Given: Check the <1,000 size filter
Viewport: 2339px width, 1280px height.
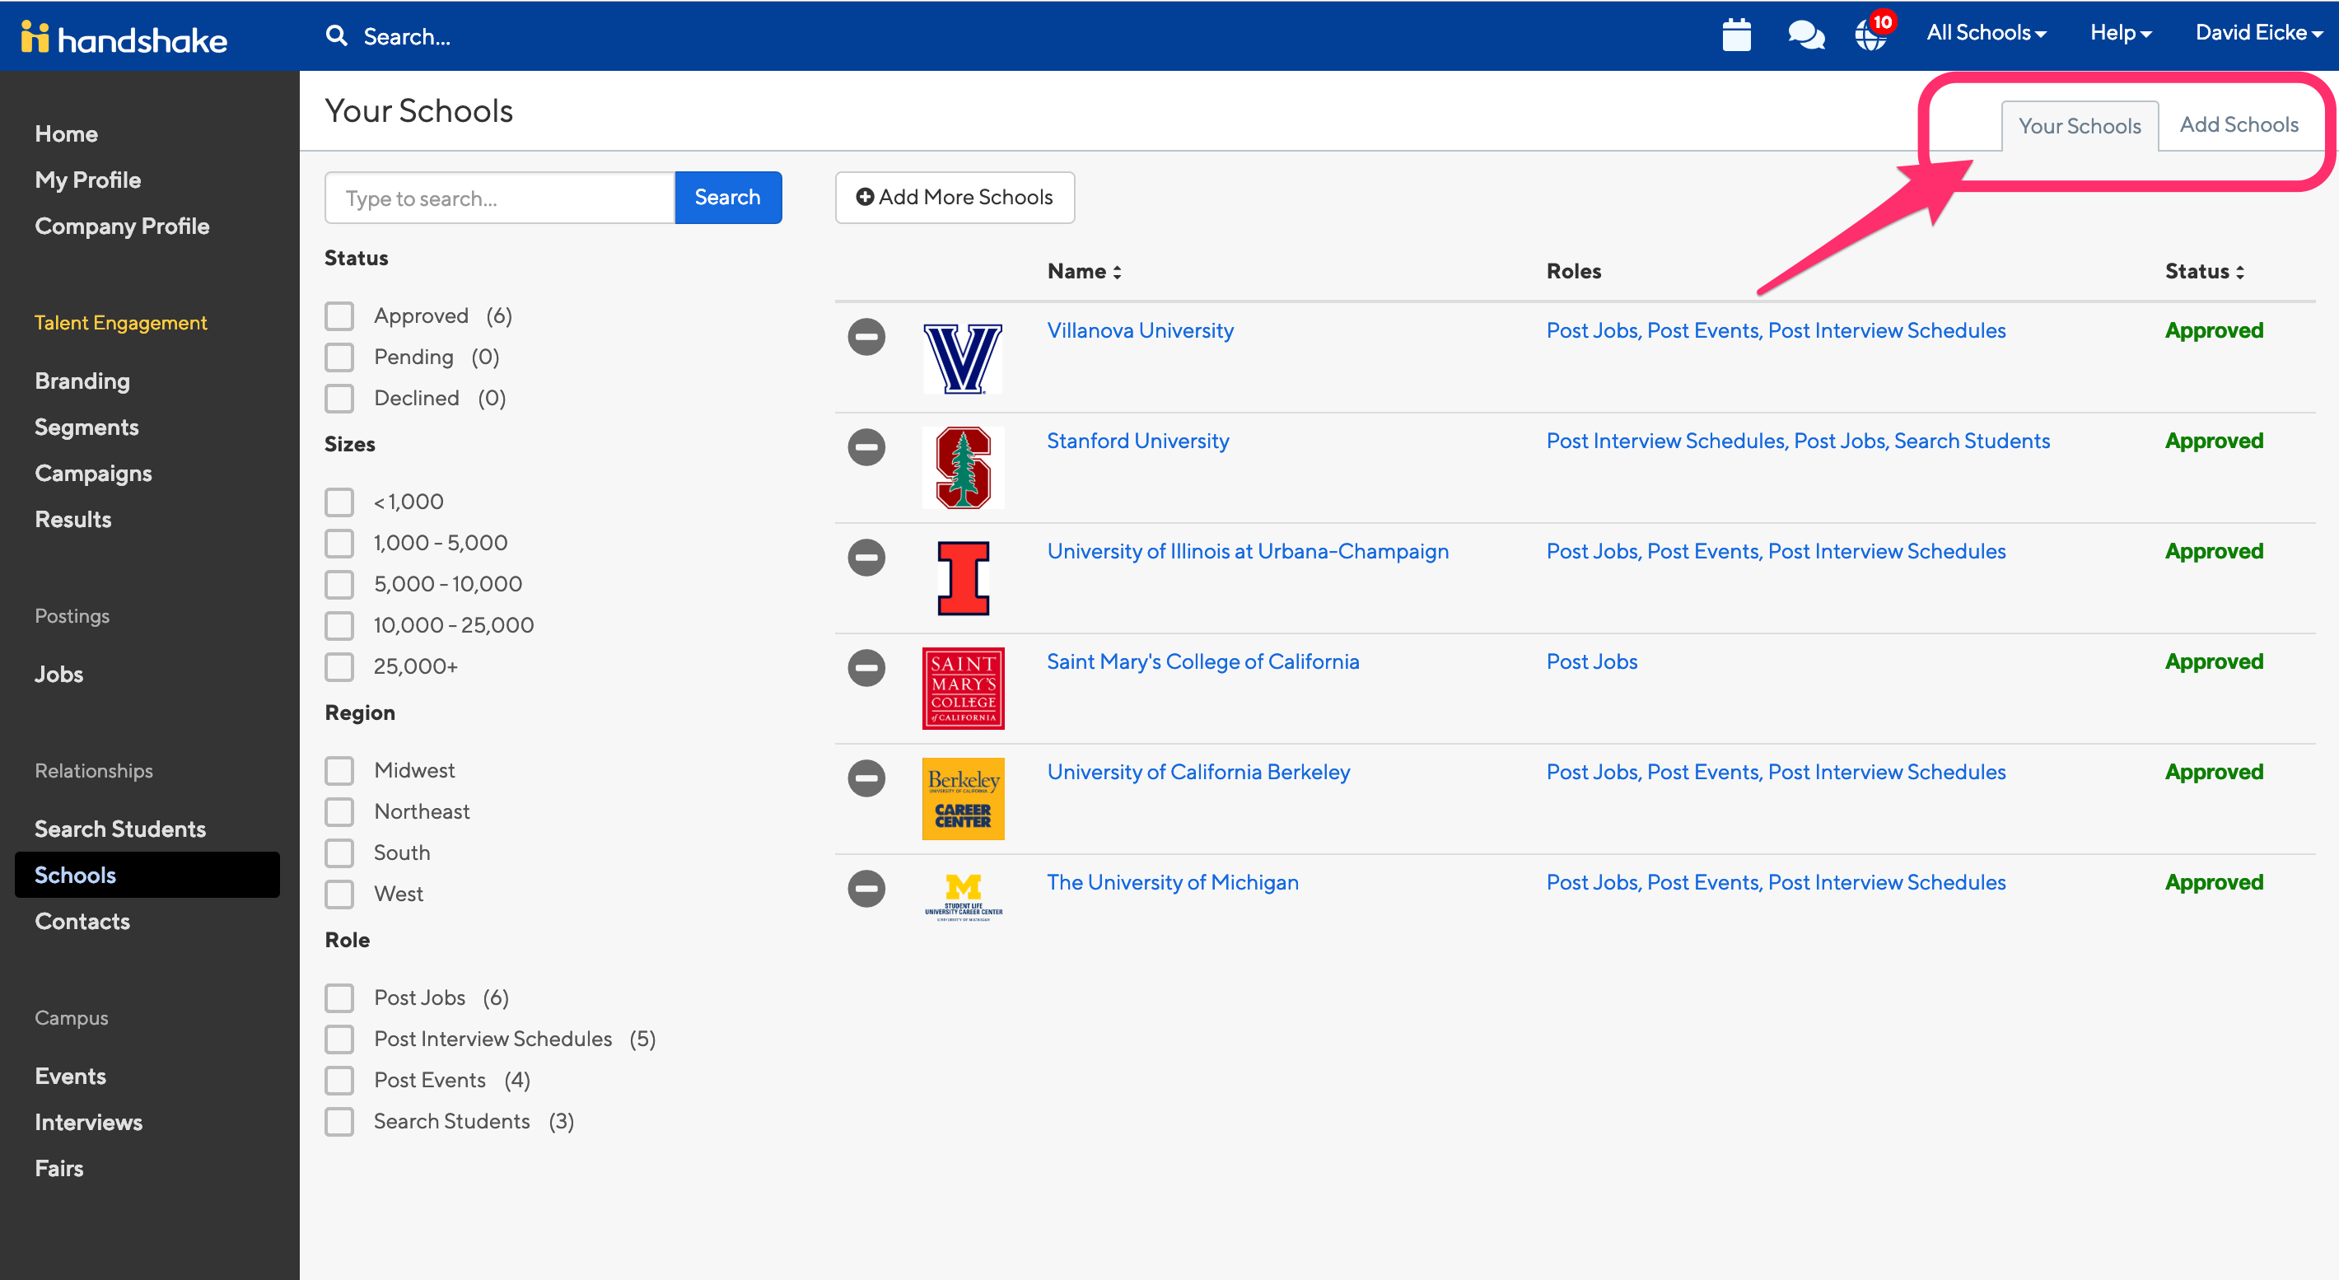Looking at the screenshot, I should (339, 502).
